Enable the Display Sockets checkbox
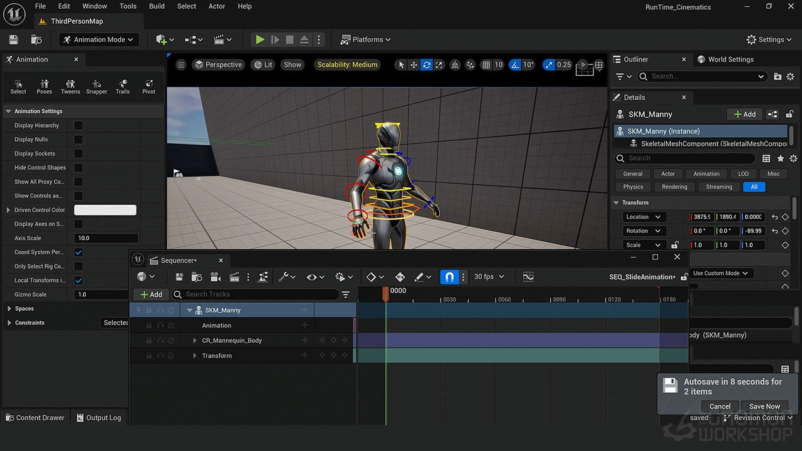 [78, 153]
